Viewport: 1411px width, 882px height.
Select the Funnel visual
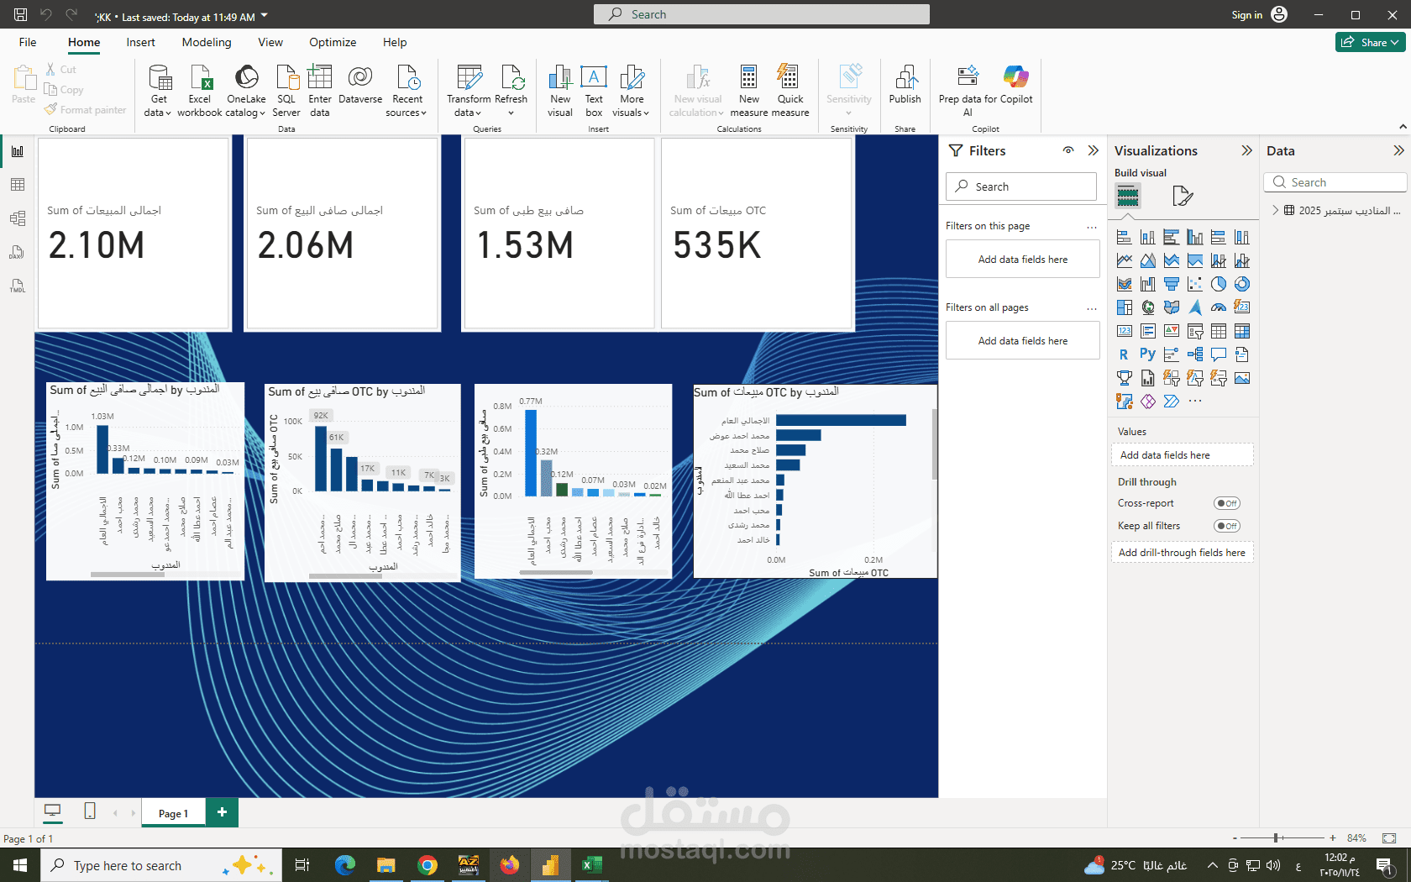pyautogui.click(x=1171, y=285)
